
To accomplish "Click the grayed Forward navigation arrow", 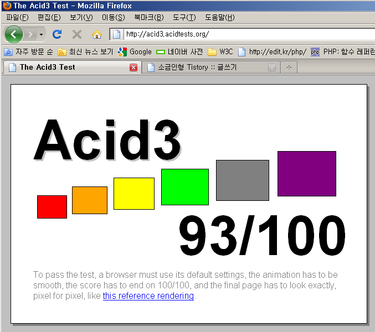I will point(30,35).
